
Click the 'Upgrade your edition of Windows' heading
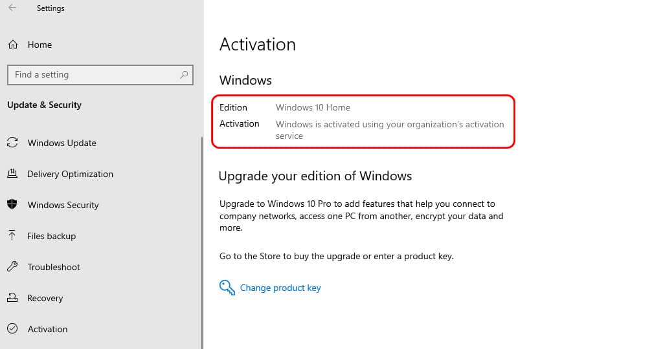pyautogui.click(x=315, y=176)
